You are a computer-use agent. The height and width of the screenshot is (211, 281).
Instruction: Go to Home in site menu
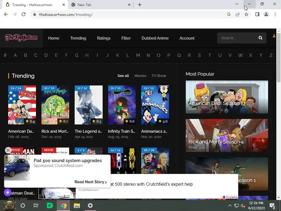54,38
